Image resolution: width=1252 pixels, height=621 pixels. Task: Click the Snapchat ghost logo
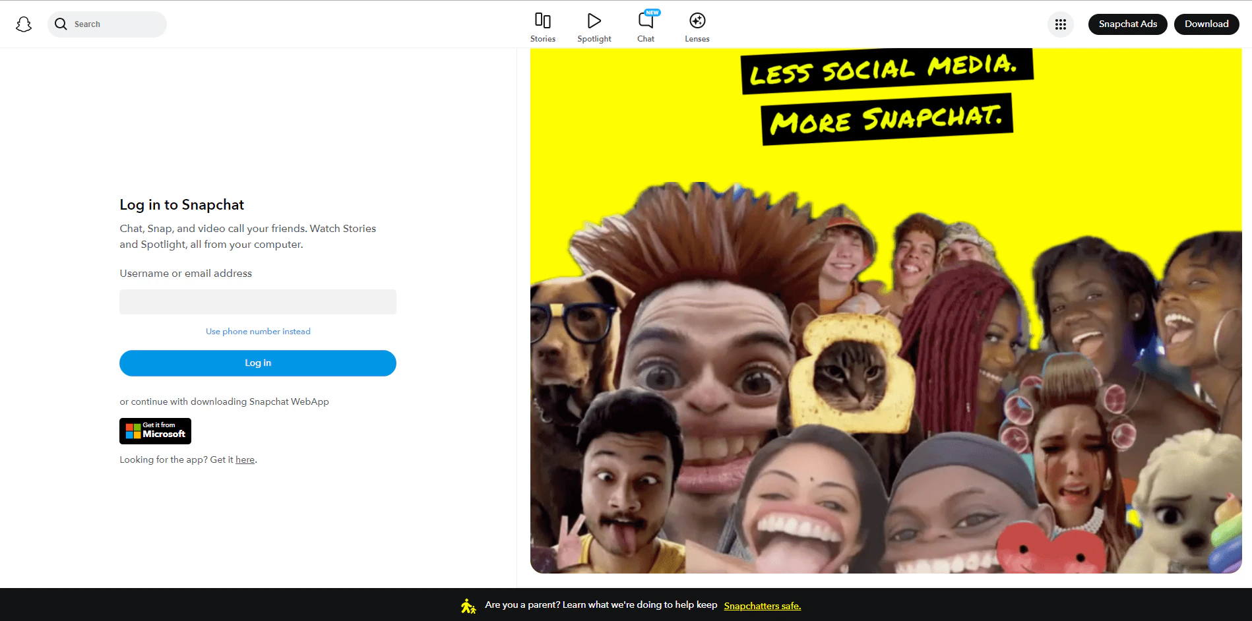tap(24, 24)
